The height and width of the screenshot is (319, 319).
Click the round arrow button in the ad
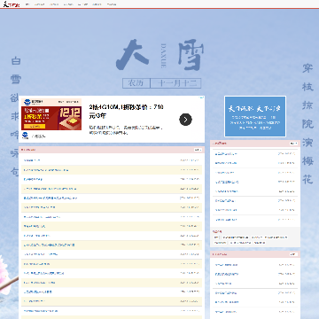tap(185, 120)
